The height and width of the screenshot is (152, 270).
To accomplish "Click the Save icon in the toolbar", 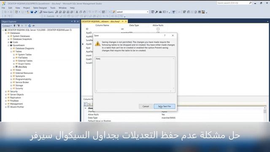I will (32, 12).
